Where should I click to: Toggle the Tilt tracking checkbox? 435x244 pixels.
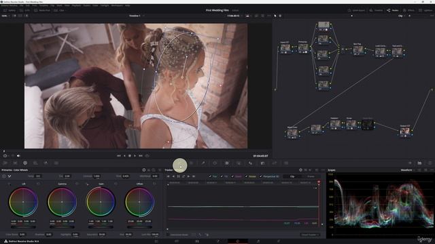[222, 176]
